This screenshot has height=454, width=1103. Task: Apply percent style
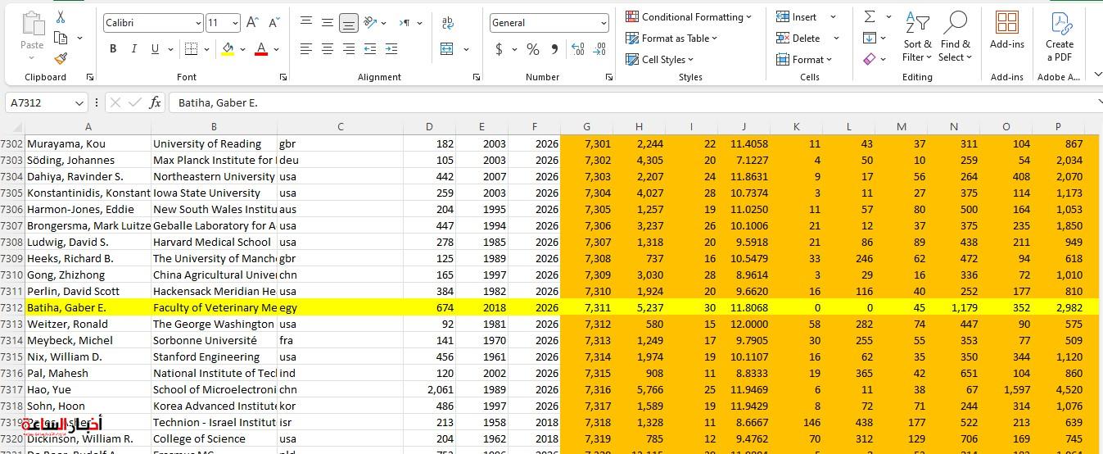pos(533,49)
